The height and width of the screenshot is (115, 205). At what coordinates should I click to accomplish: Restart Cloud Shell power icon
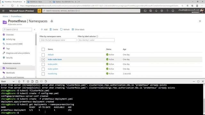(19, 81)
